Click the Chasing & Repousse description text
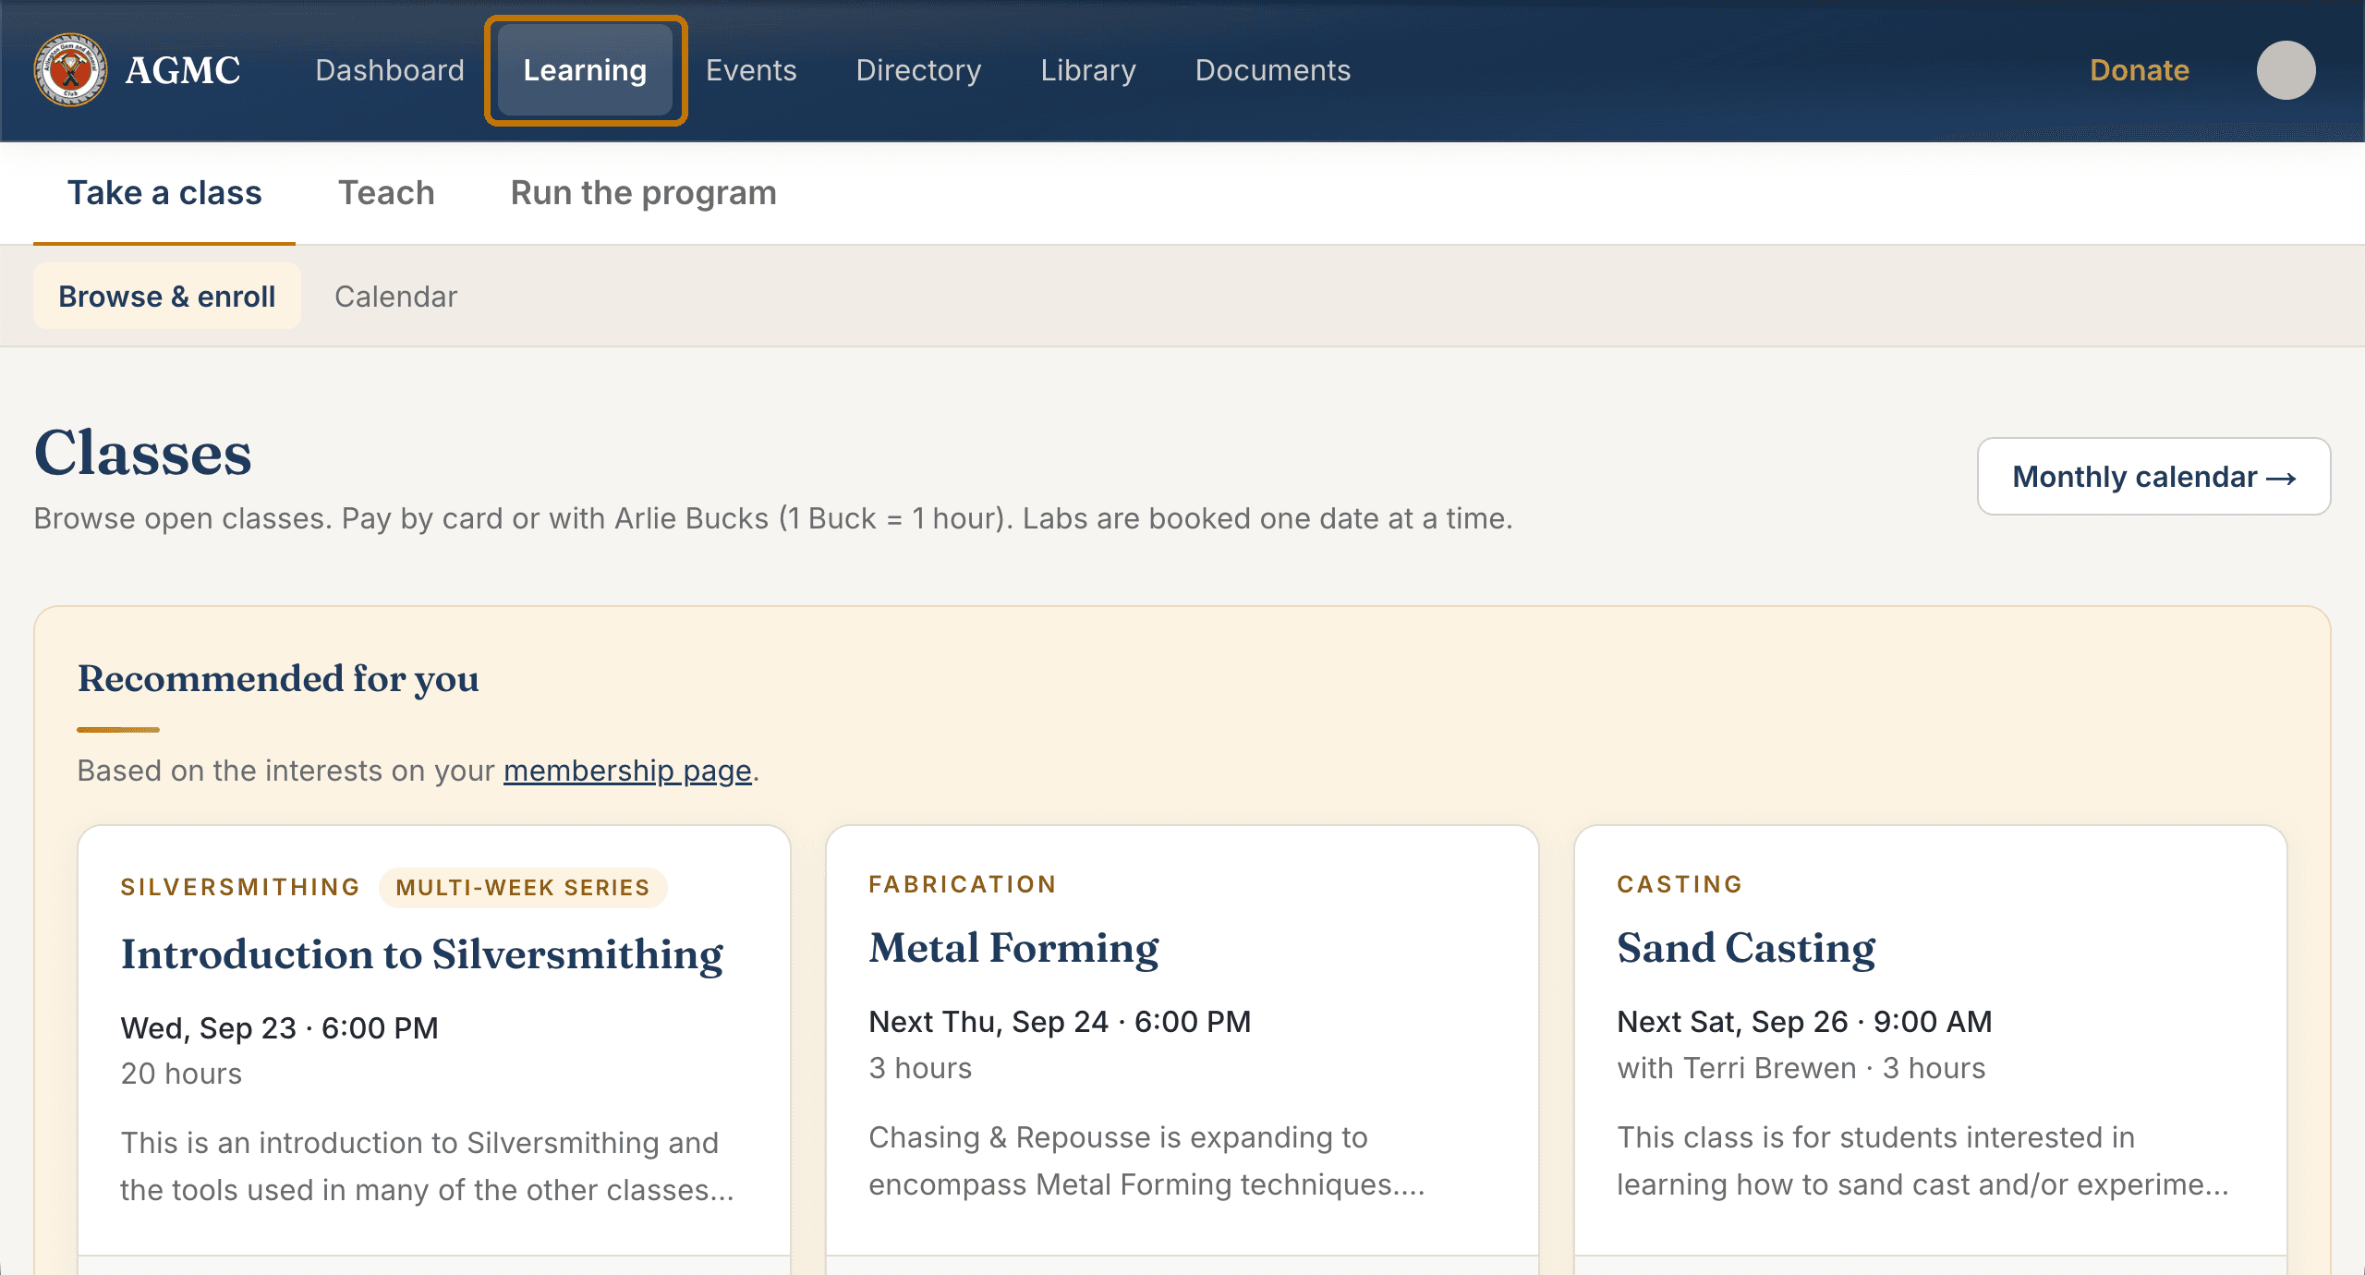2365x1275 pixels. click(1146, 1161)
